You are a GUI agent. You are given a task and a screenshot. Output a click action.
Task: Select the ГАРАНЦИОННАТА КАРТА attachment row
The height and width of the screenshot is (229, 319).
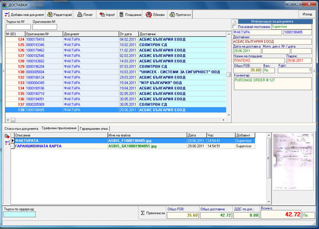(135, 146)
